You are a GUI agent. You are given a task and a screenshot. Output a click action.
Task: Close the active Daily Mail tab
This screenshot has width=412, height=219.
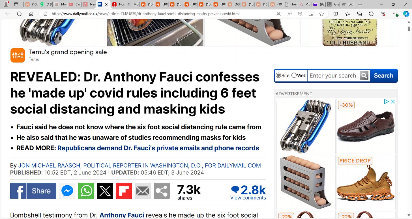point(106,5)
